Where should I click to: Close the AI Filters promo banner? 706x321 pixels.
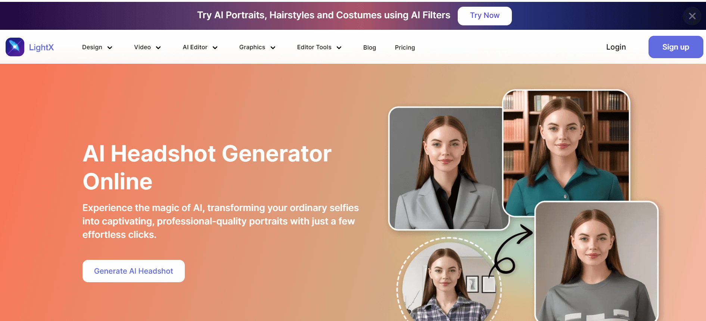tap(692, 16)
